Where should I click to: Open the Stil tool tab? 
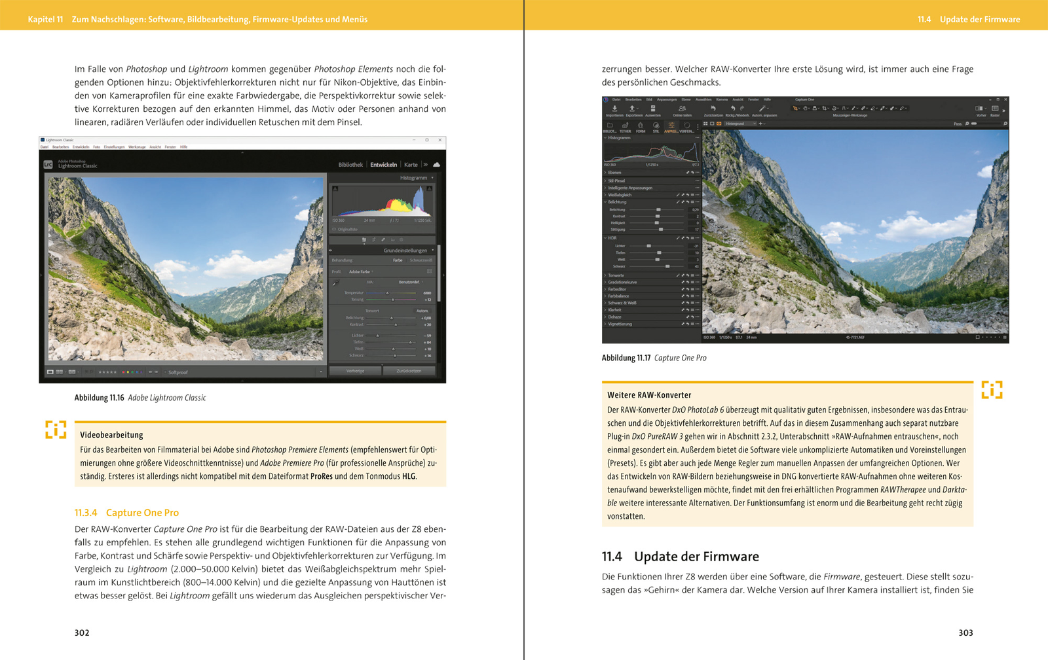656,126
